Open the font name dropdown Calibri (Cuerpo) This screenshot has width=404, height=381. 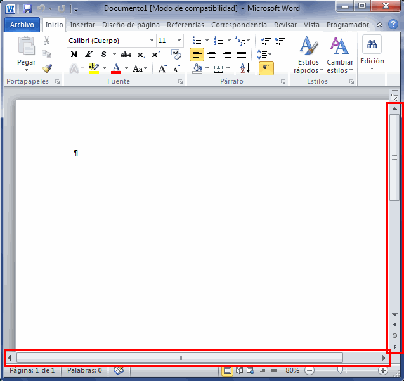[x=152, y=41]
